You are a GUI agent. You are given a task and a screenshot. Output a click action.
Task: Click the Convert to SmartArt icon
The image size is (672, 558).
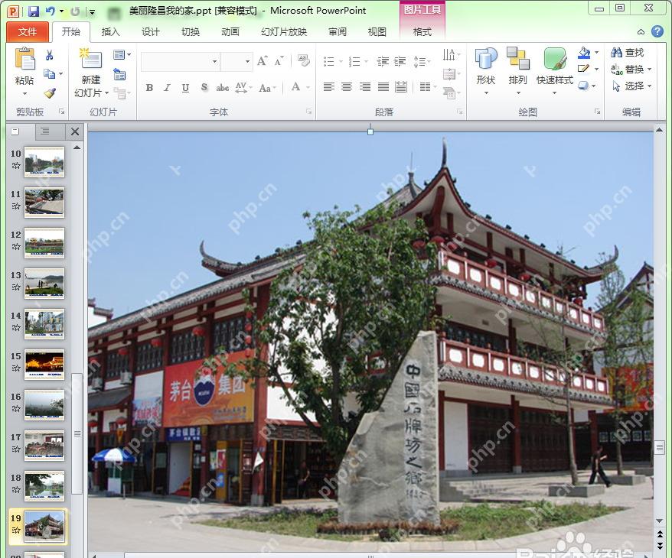click(449, 92)
